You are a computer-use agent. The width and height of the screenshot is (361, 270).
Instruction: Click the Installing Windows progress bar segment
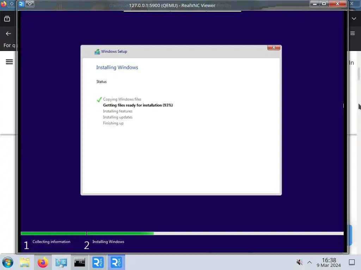click(215, 233)
